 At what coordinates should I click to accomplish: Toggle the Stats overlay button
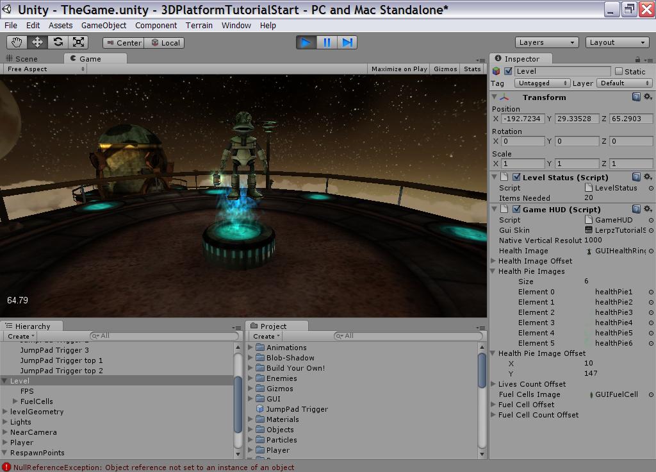tap(472, 69)
